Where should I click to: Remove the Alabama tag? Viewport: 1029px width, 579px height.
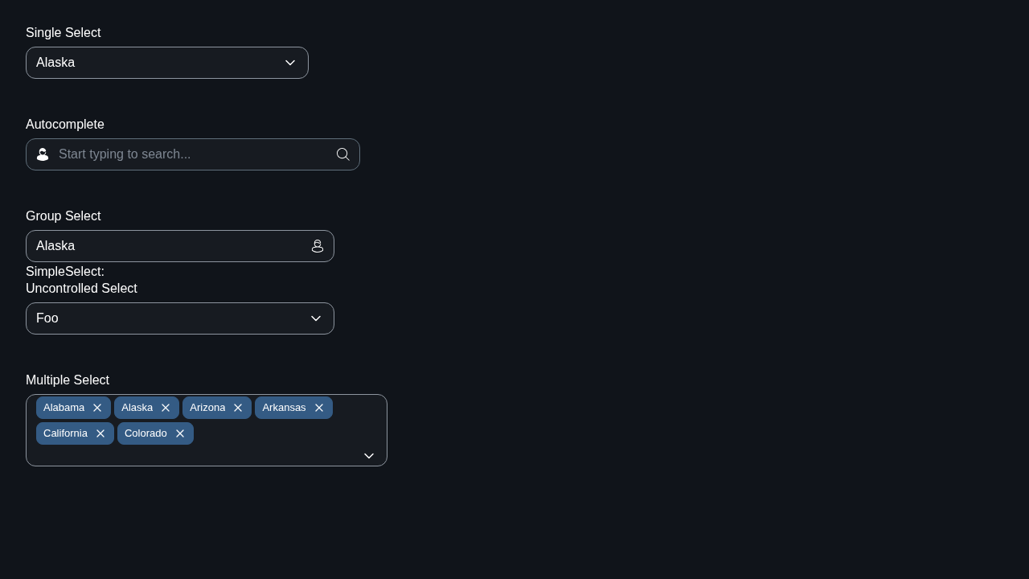(x=97, y=408)
